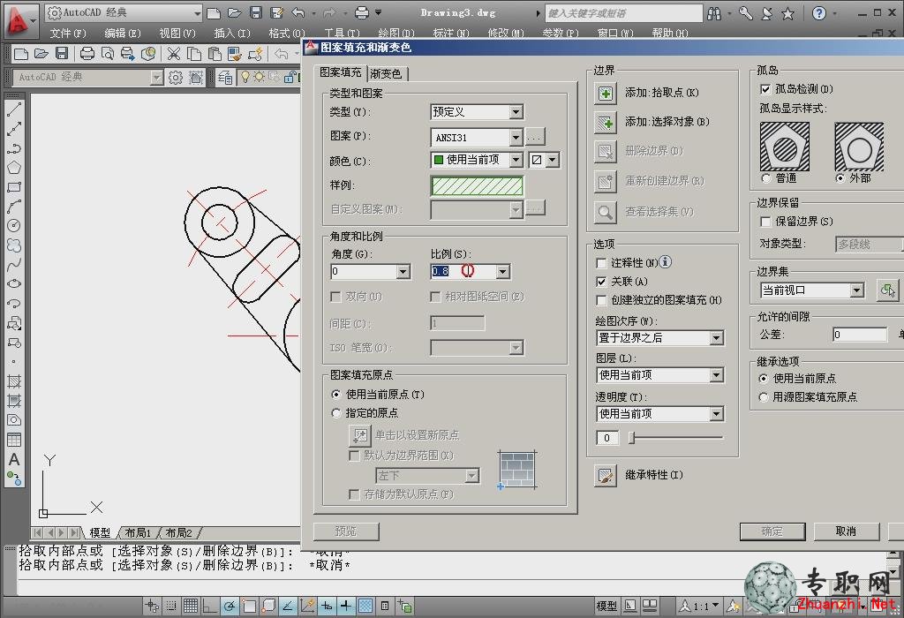This screenshot has width=904, height=618.
Task: Click the Help question mark icon
Action: click(818, 12)
